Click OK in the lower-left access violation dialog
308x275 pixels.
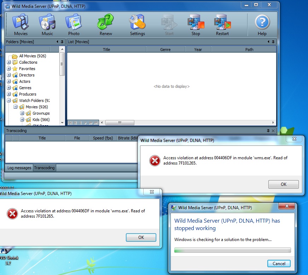coord(141,237)
